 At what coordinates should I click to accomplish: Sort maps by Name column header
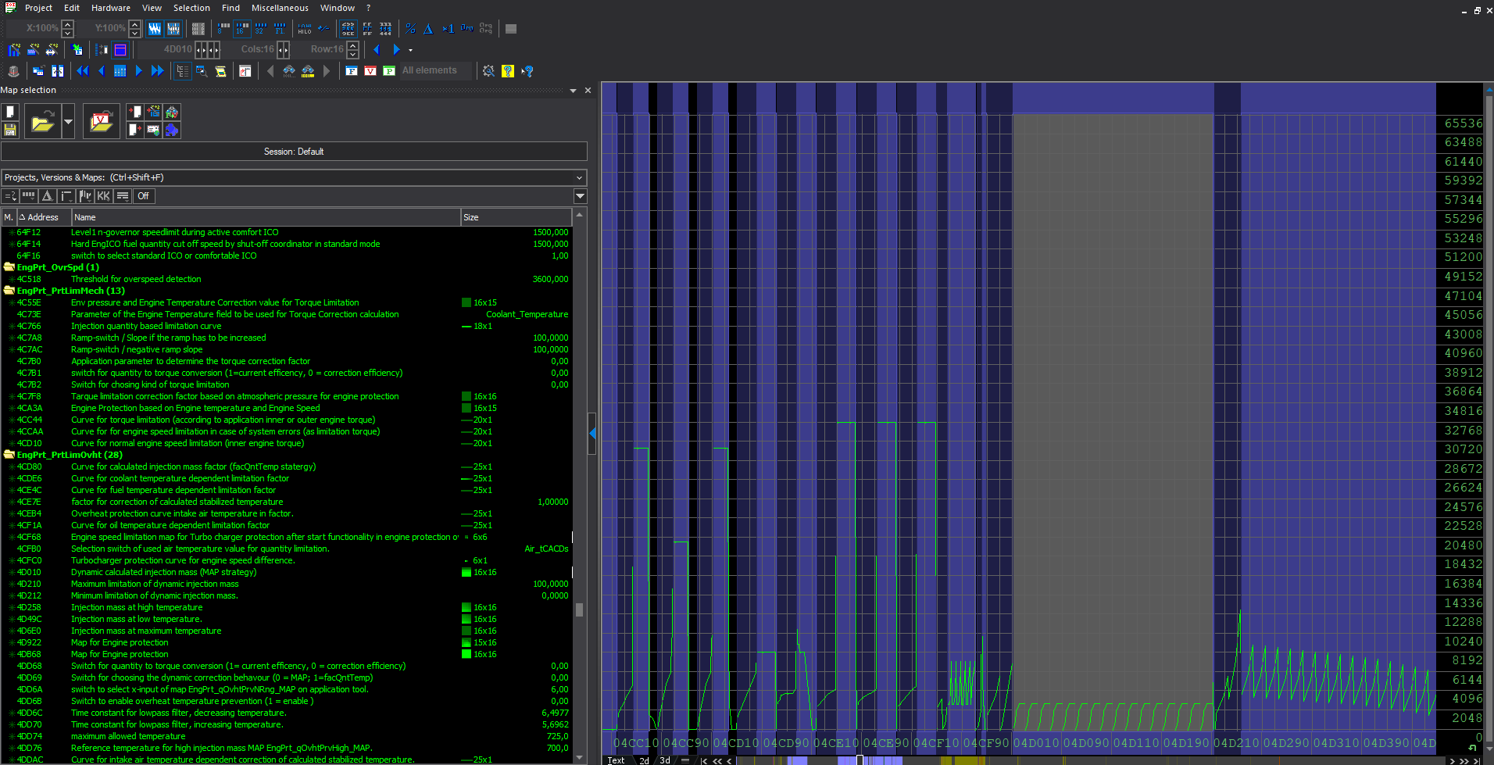click(x=266, y=217)
